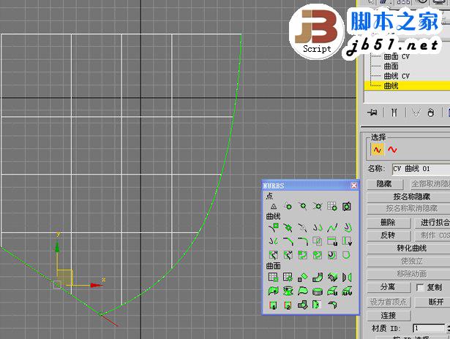Select Create Fit Curve tool
The width and height of the screenshot is (450, 339).
(303, 228)
